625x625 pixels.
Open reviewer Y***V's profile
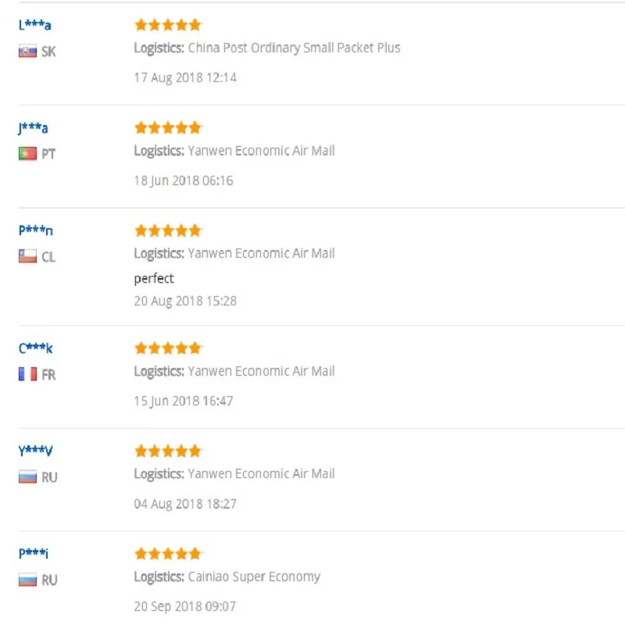tap(36, 451)
